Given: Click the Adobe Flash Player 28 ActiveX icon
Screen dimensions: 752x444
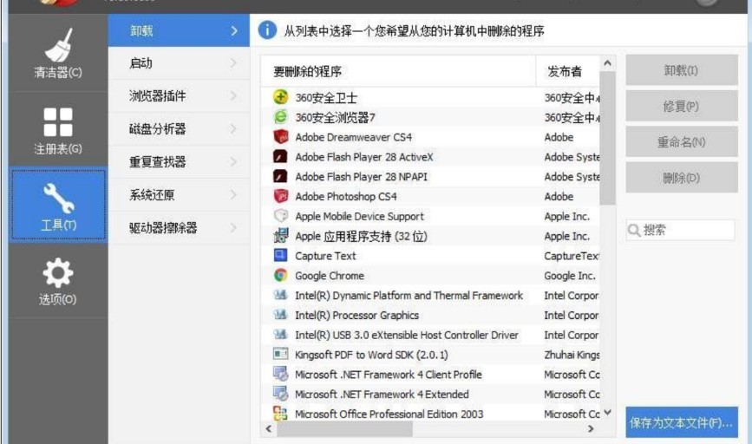Looking at the screenshot, I should 280,156.
